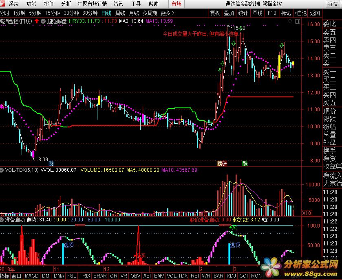Click the 复权 toolbar button
Image resolution: width=342 pixels, height=280 pixels.
coord(215,13)
